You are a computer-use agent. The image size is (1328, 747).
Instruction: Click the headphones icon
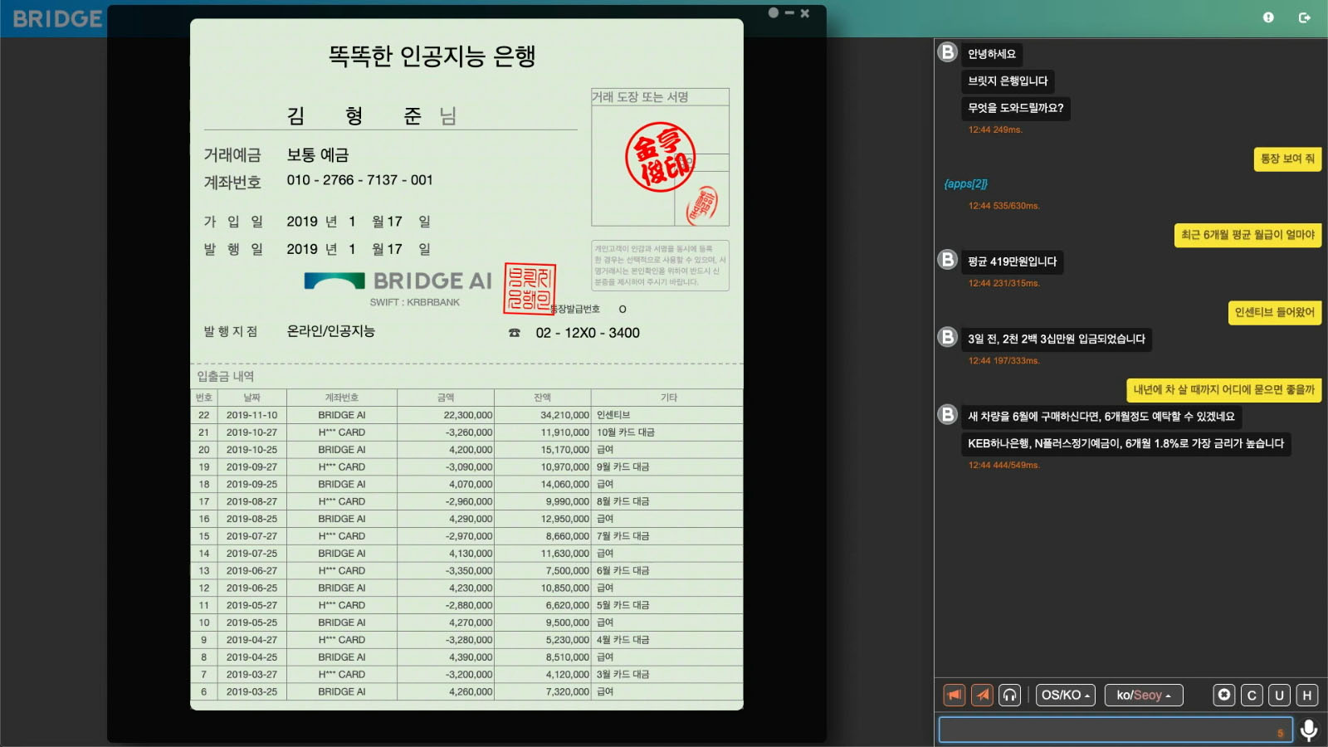tap(1009, 695)
